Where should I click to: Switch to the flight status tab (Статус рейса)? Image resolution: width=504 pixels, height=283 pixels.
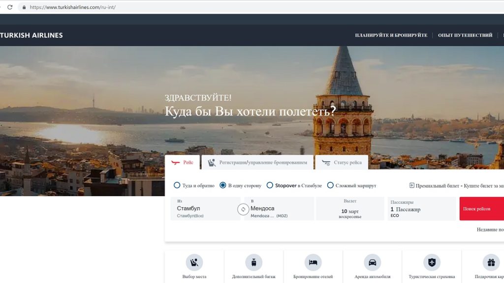pyautogui.click(x=342, y=163)
